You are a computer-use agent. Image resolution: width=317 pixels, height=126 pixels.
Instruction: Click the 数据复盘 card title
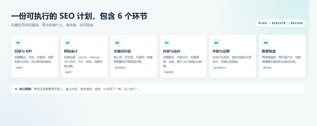click(269, 51)
